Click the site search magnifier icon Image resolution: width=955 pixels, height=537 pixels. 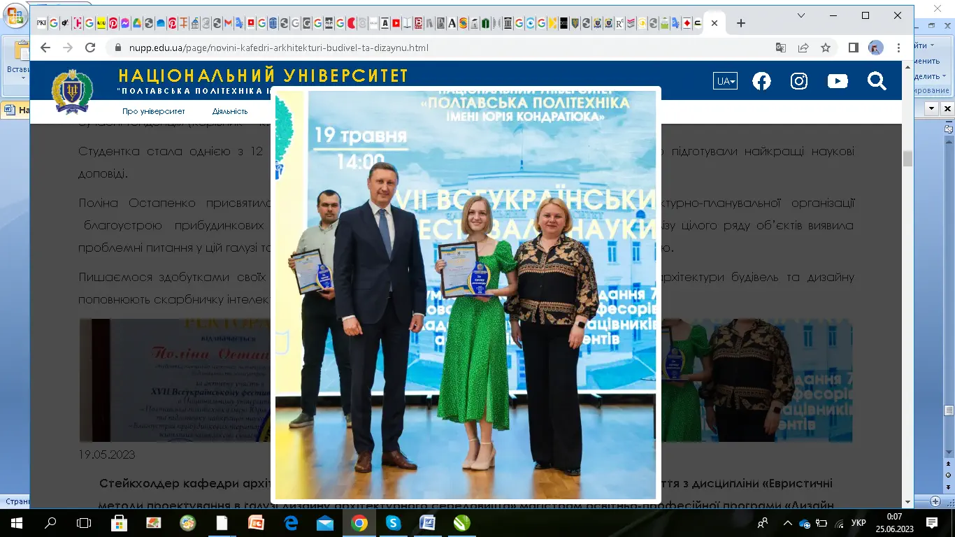click(877, 81)
